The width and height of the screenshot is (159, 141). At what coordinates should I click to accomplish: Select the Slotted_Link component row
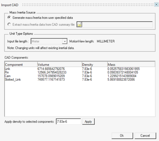click(80, 80)
